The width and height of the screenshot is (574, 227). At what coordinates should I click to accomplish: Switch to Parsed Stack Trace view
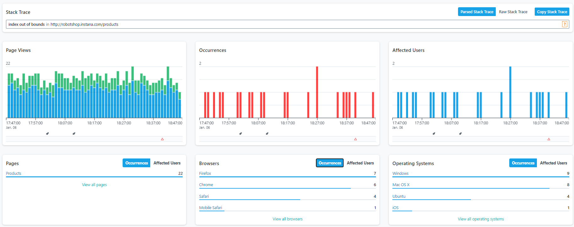[x=477, y=12]
